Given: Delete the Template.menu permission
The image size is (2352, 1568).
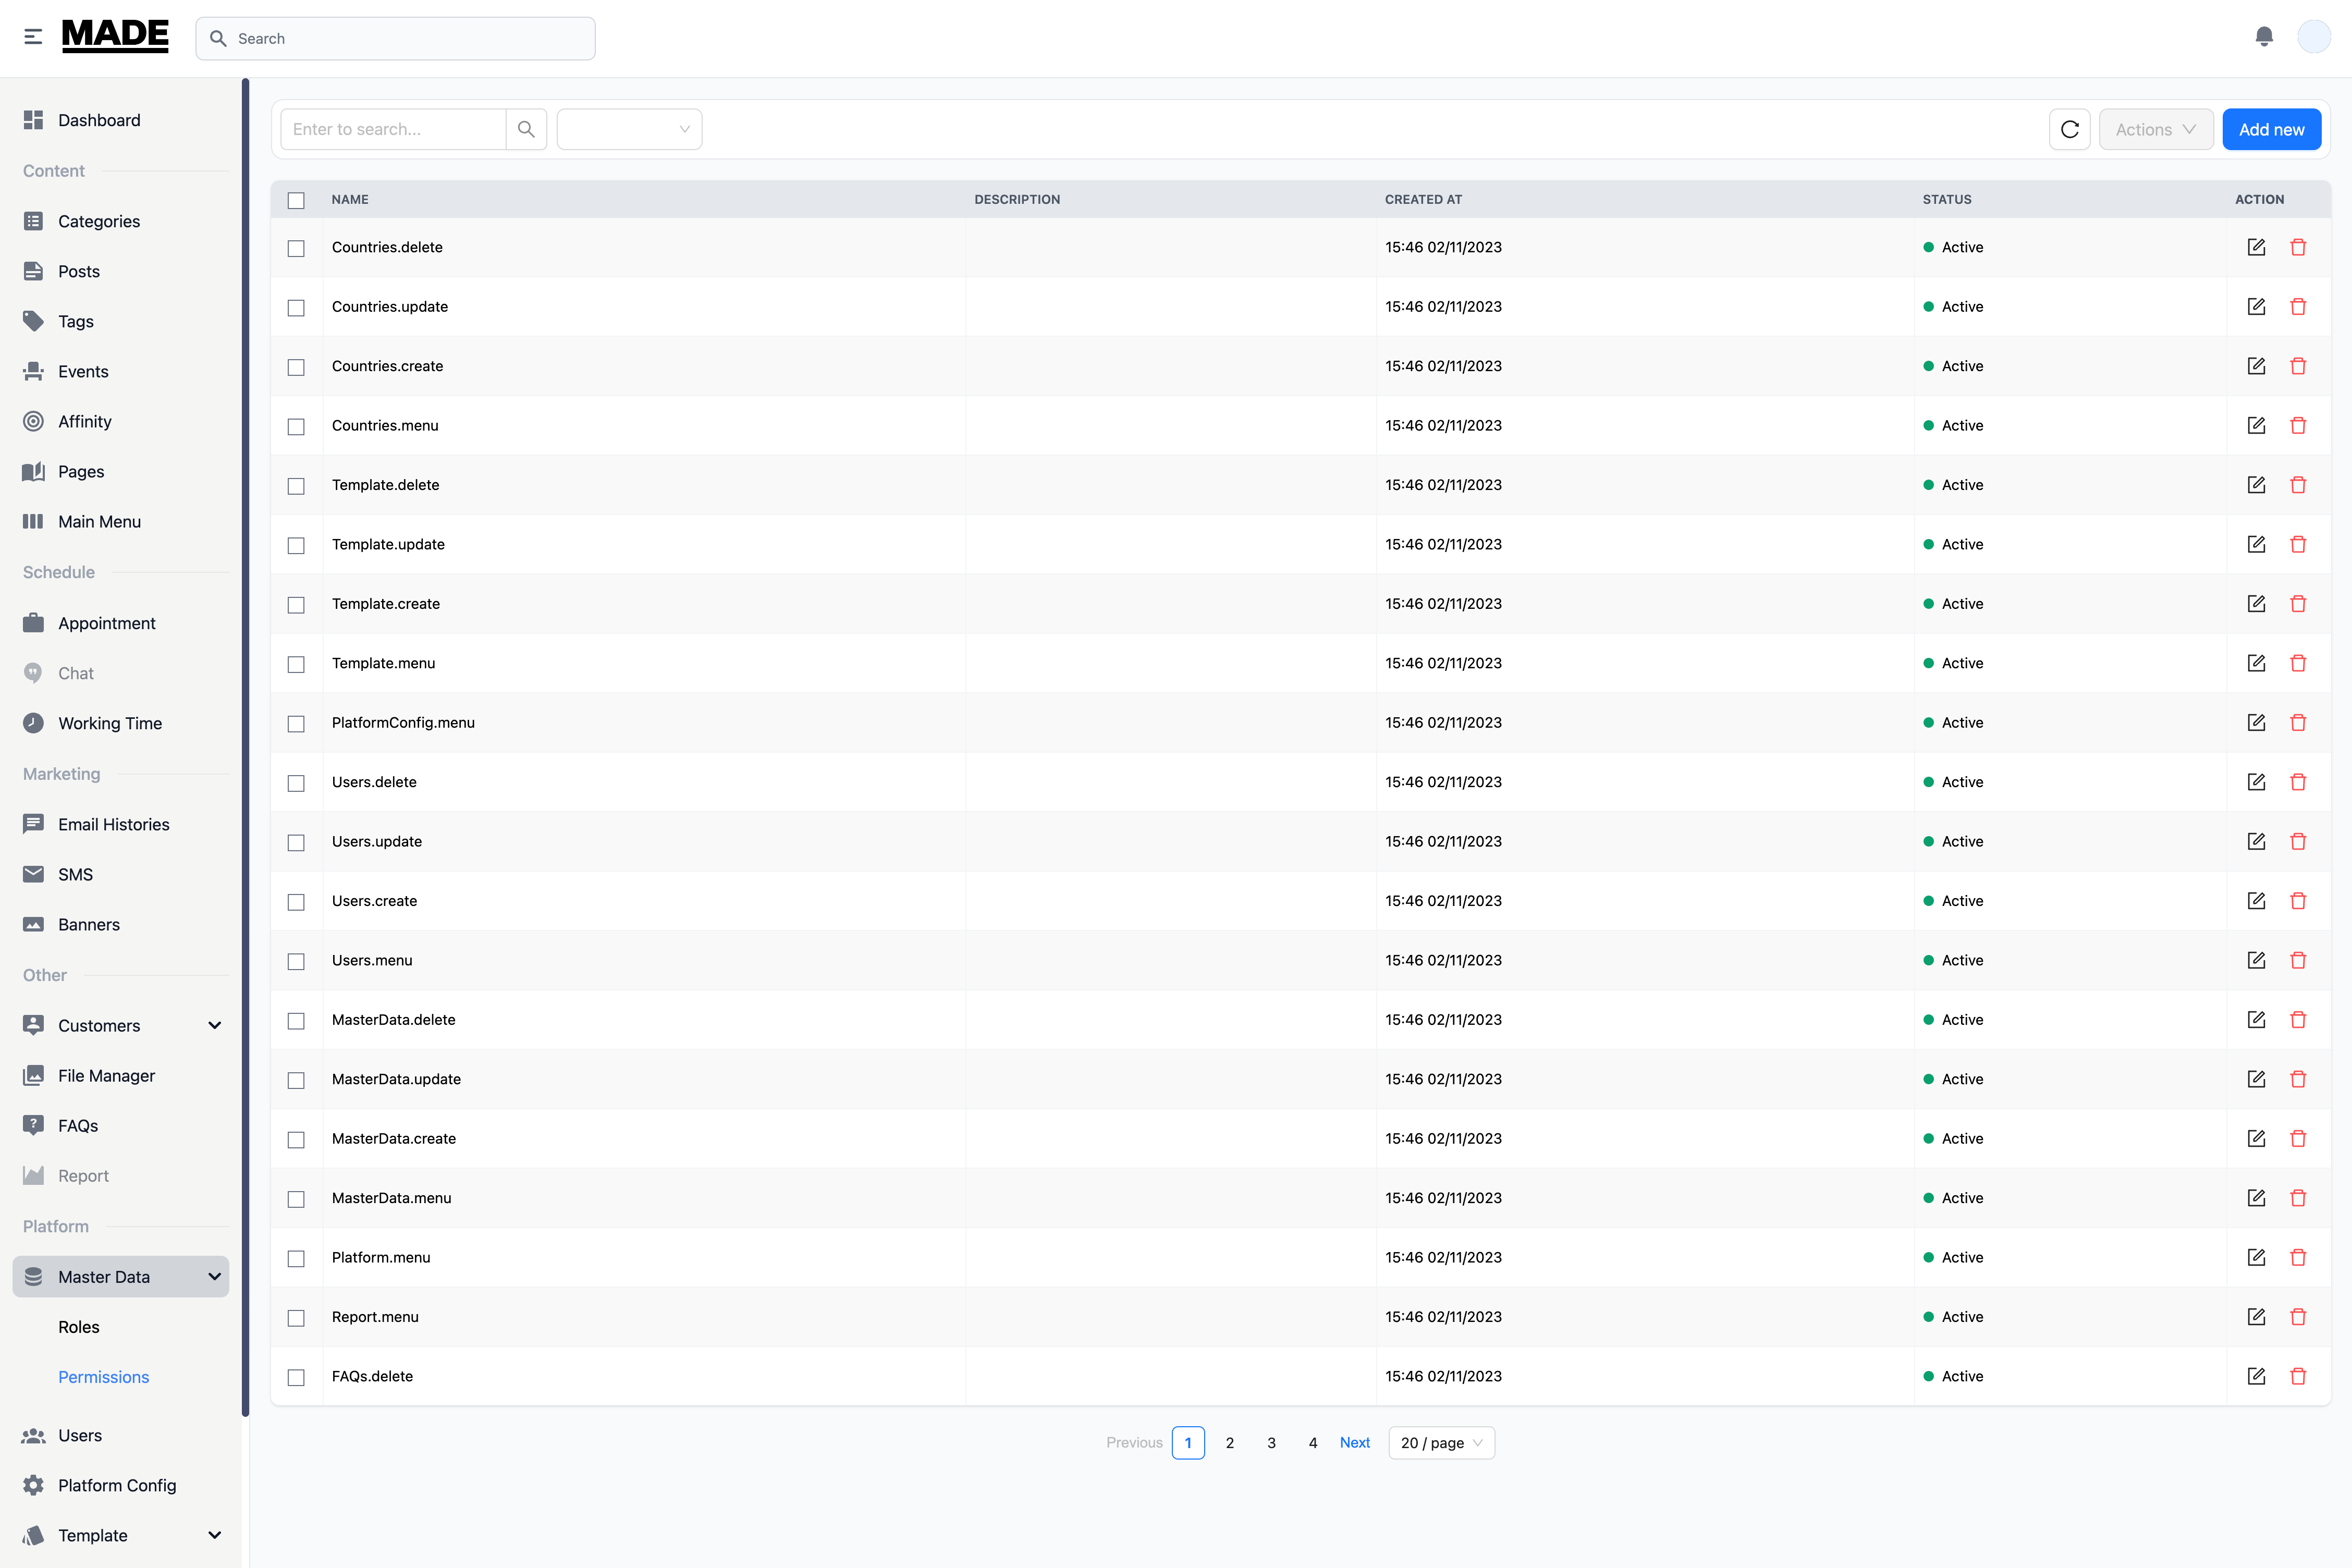Looking at the screenshot, I should coord(2298,663).
